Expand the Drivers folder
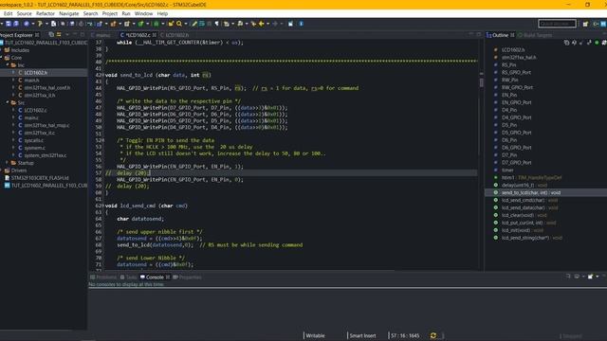The image size is (607, 341). pos(2,170)
